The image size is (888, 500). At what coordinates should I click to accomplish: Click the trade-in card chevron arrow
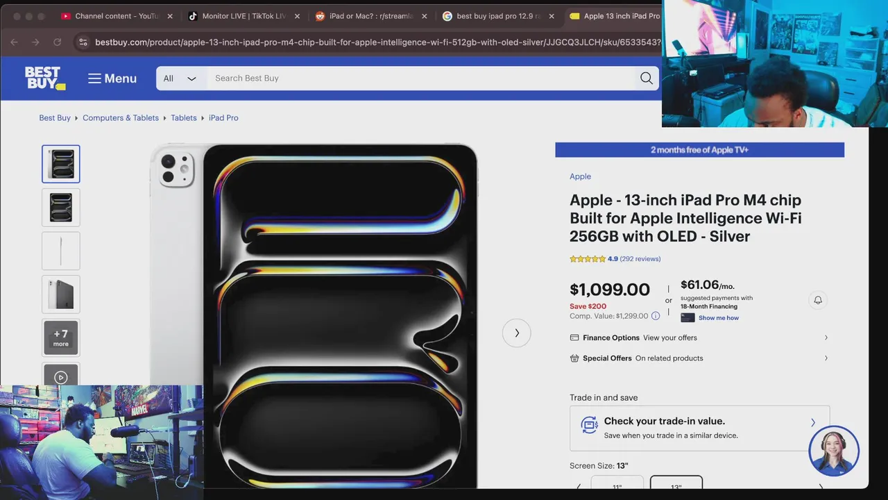click(x=813, y=422)
